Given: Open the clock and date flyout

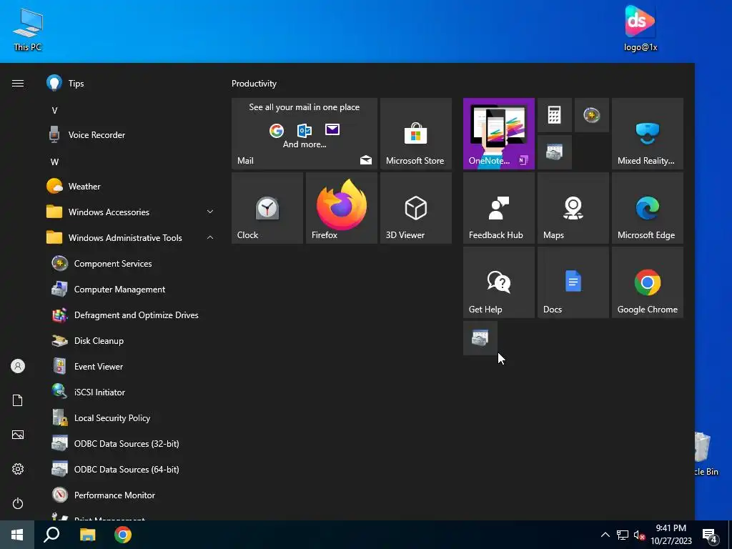Looking at the screenshot, I should [671, 535].
